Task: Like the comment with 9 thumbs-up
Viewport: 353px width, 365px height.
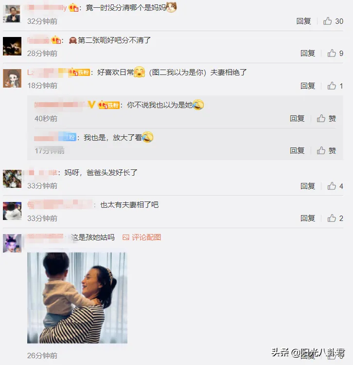Action: click(x=335, y=54)
